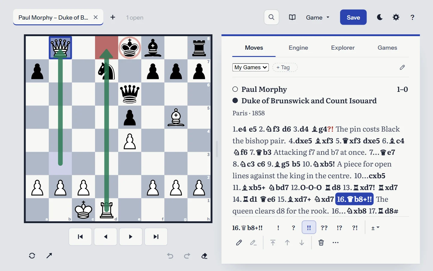Save the current game
The width and height of the screenshot is (433, 271).
[353, 17]
